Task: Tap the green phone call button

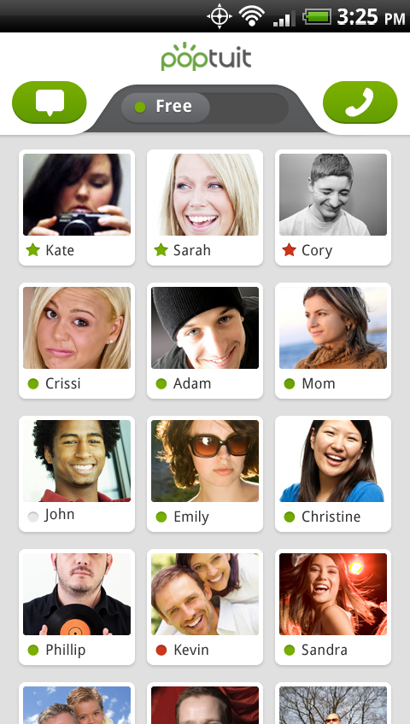Action: pyautogui.click(x=360, y=102)
